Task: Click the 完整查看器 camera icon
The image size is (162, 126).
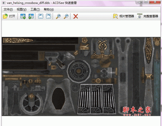Action: click(140, 16)
